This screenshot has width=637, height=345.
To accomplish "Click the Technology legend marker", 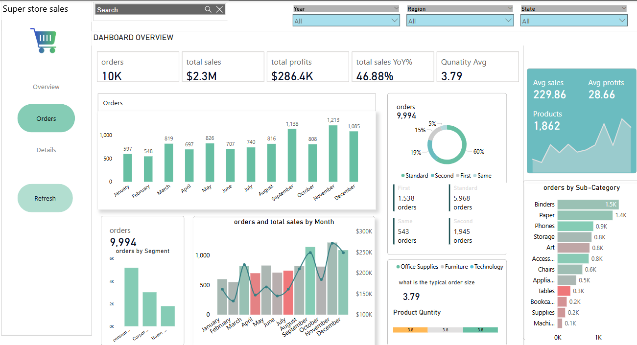I will coord(472,267).
